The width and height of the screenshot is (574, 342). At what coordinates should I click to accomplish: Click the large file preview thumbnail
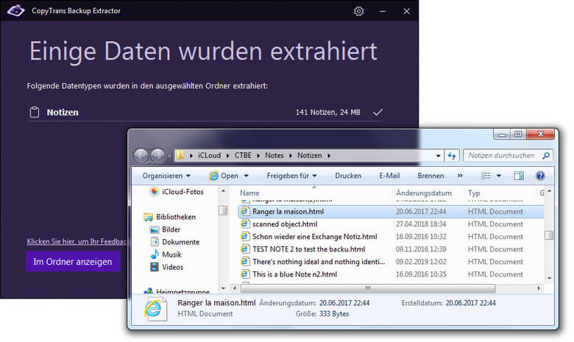tap(155, 309)
